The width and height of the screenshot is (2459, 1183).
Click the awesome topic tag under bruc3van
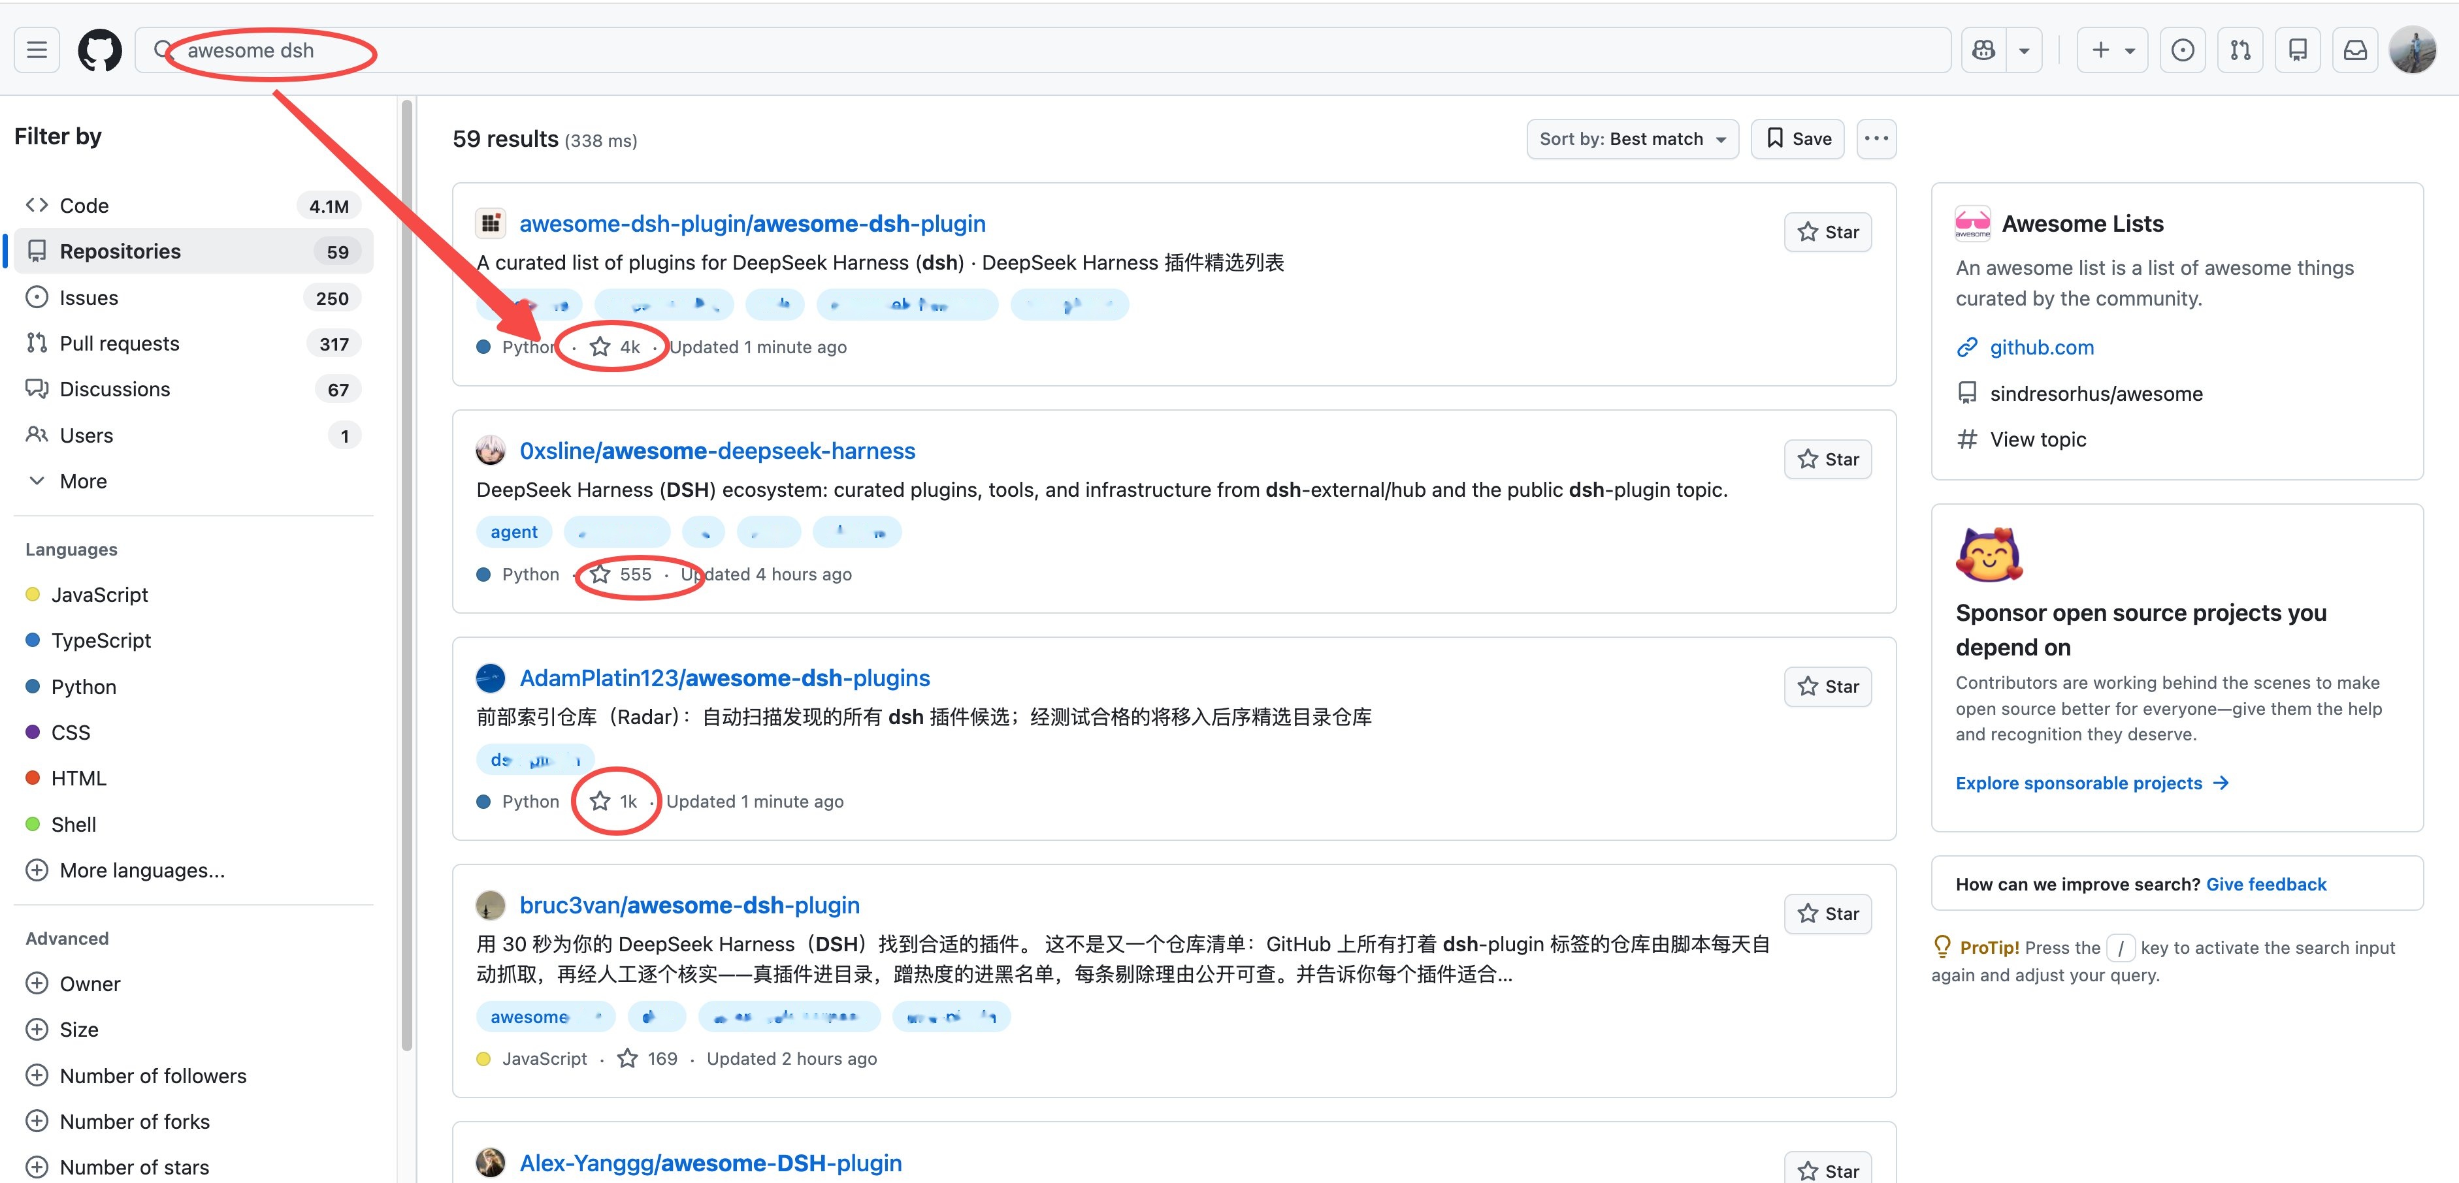coord(545,1017)
